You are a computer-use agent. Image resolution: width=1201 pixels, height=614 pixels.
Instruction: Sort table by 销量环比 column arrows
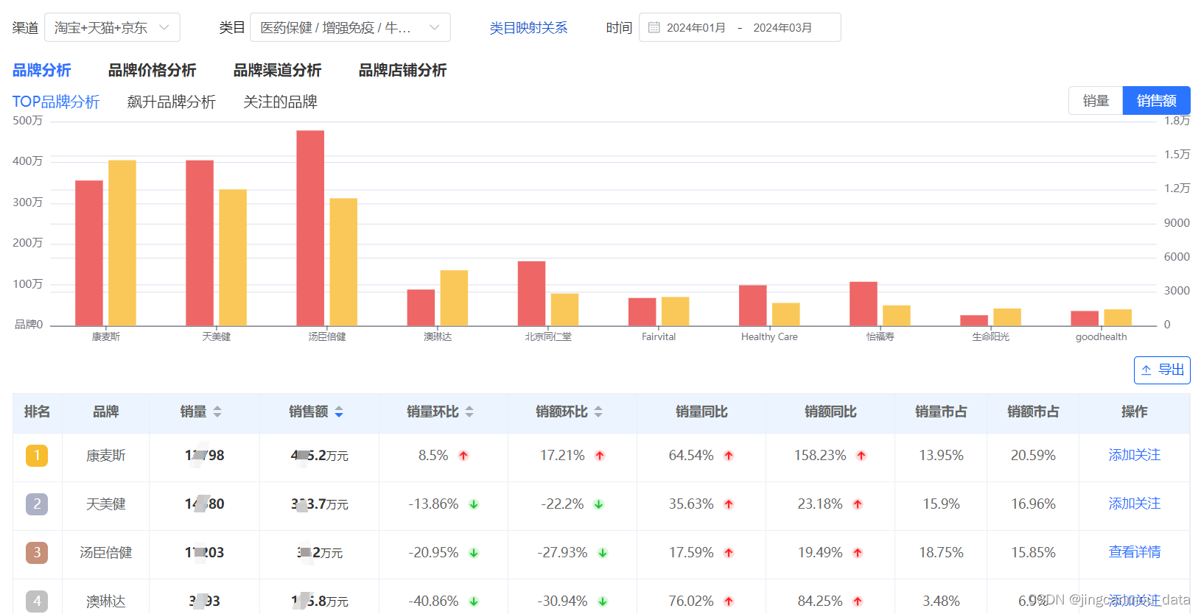[x=469, y=412]
